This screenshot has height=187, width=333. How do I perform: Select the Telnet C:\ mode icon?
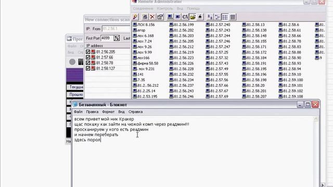click(185, 17)
